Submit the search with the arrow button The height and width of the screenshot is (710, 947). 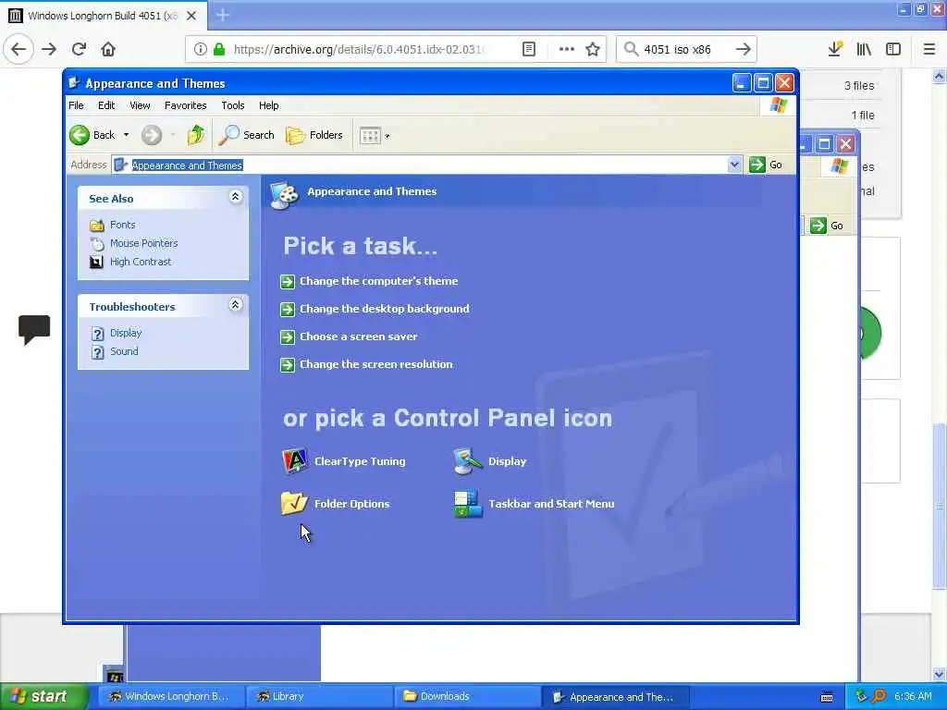coord(744,49)
